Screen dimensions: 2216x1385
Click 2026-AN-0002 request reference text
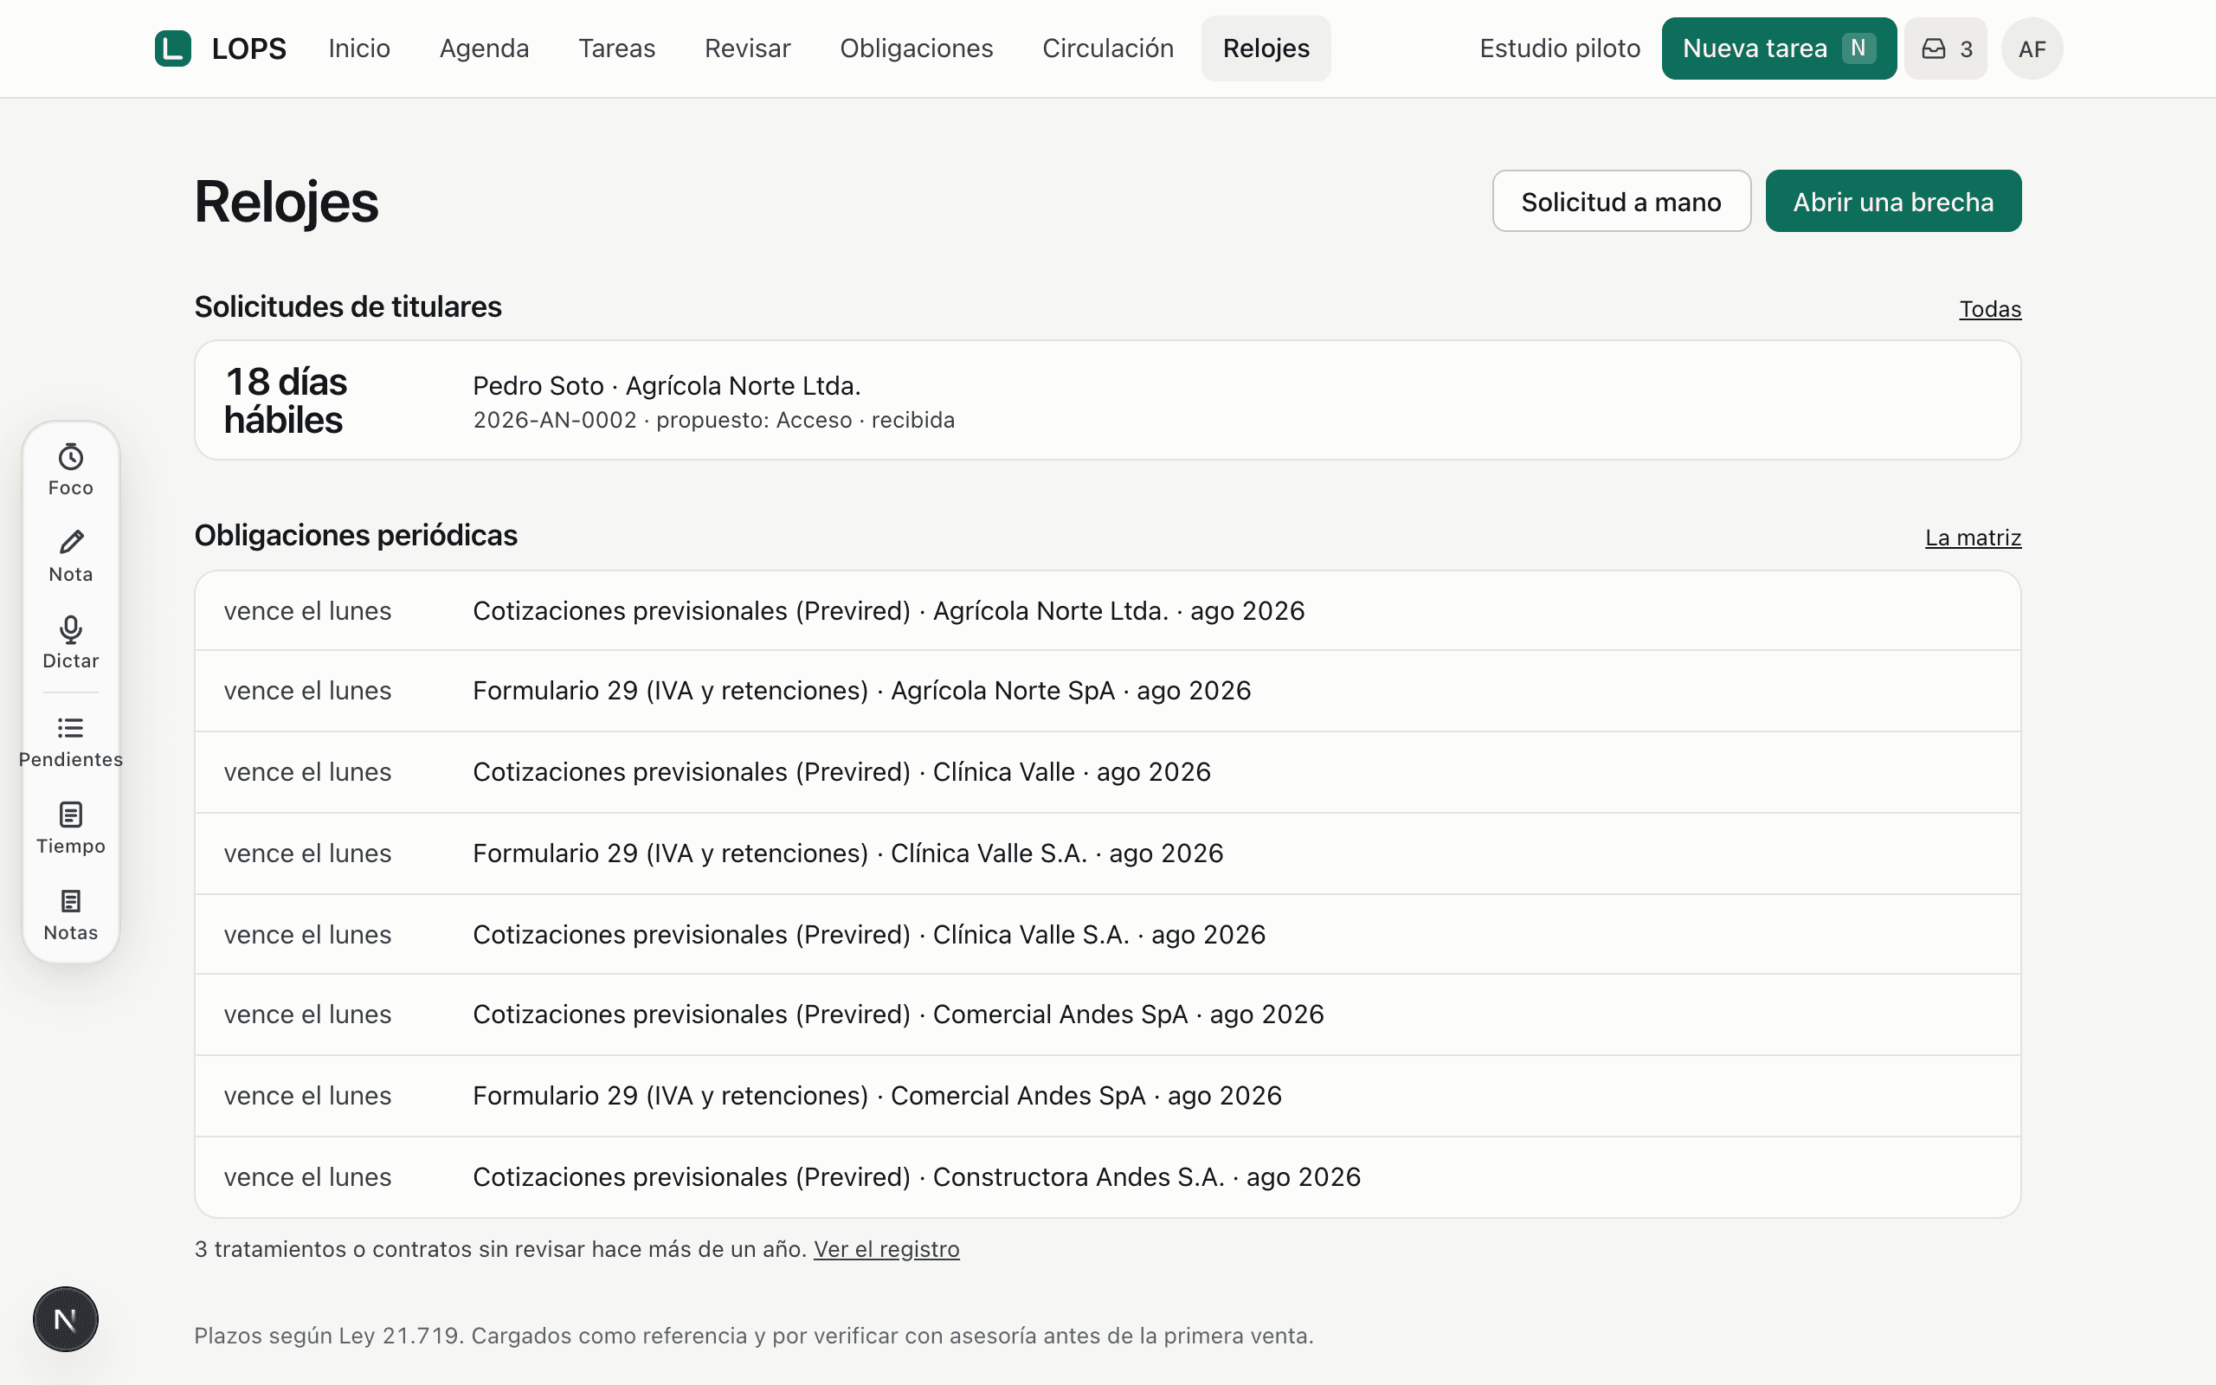point(555,421)
